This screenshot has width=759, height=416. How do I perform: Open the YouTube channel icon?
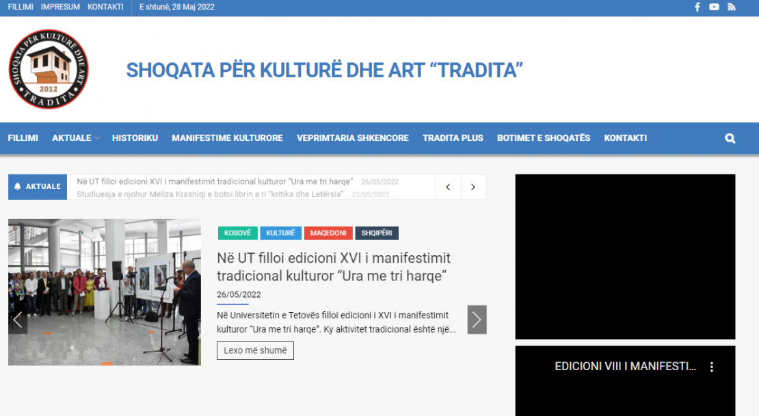click(x=714, y=7)
